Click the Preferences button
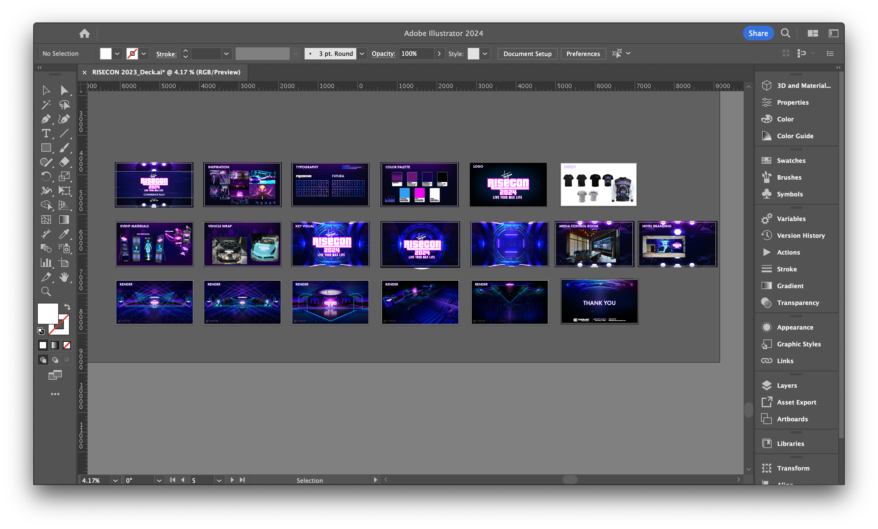This screenshot has width=878, height=529. point(583,54)
